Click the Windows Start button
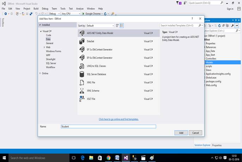The height and width of the screenshot is (162, 242). pos(4,158)
